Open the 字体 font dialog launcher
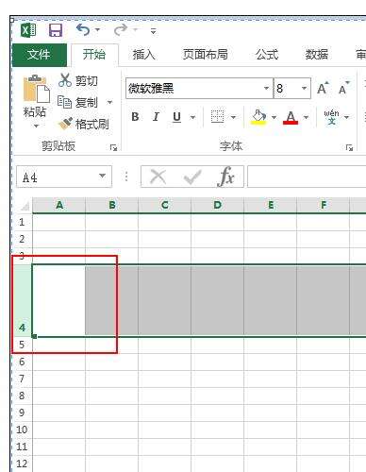Screen dimensions: 366x472 (349, 147)
